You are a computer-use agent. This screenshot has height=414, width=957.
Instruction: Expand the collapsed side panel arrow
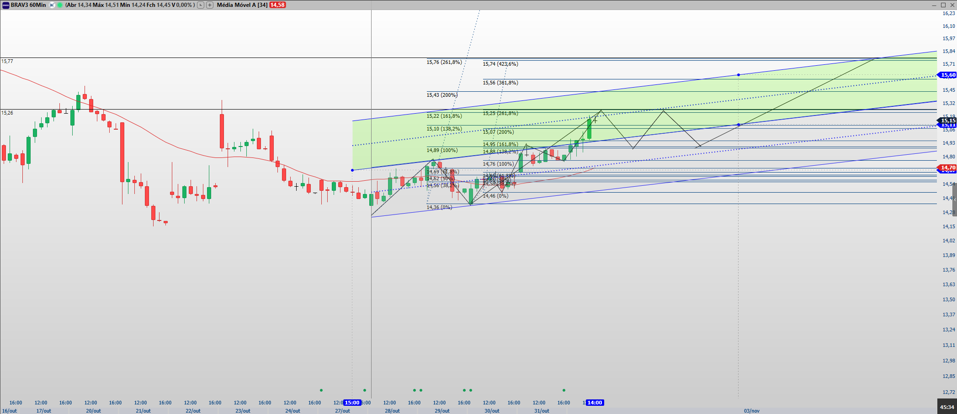(x=954, y=200)
